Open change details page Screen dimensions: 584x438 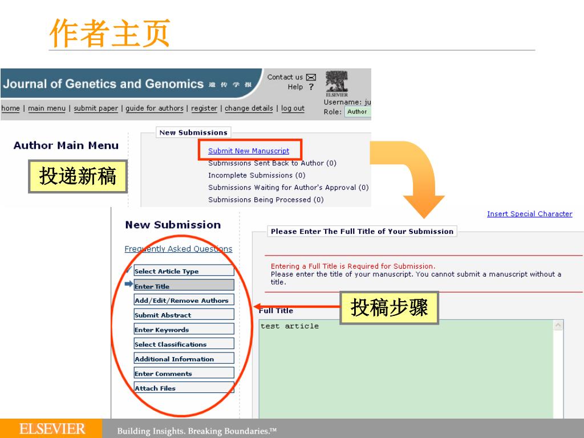(249, 108)
